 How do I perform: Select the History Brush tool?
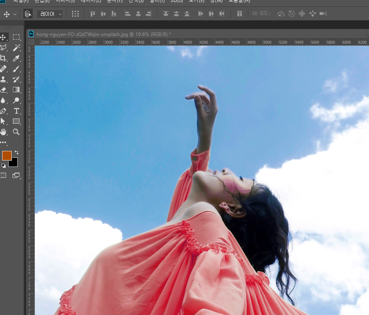[16, 79]
